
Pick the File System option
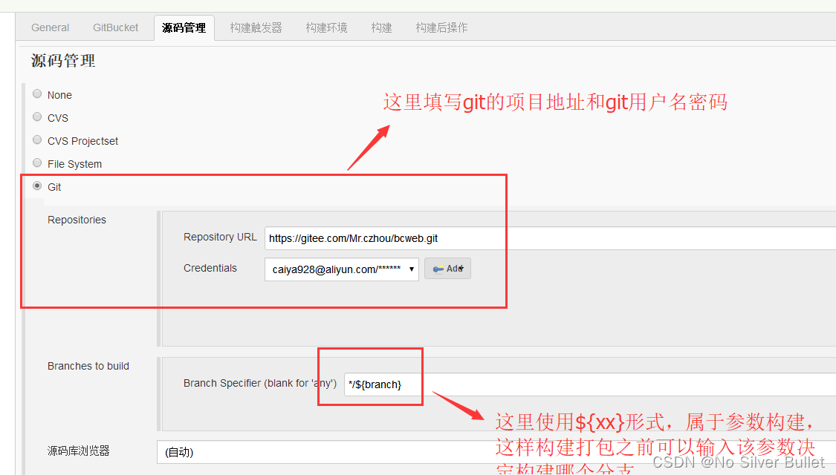tap(37, 163)
